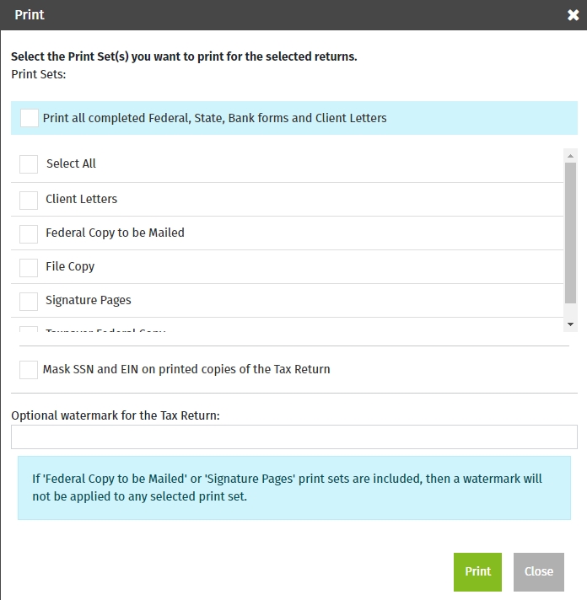Click the 'Select All' label text
The width and height of the screenshot is (587, 600).
coord(71,163)
